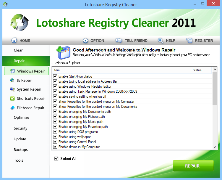This screenshot has height=180, width=222.
Task: Toggle Enable using Windows Registry Editor checkbox
Action: (55, 86)
